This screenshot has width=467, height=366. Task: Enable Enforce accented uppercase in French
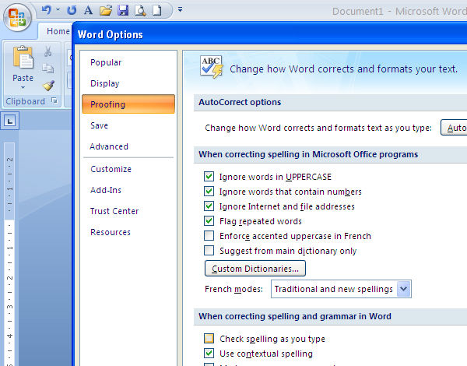point(209,236)
